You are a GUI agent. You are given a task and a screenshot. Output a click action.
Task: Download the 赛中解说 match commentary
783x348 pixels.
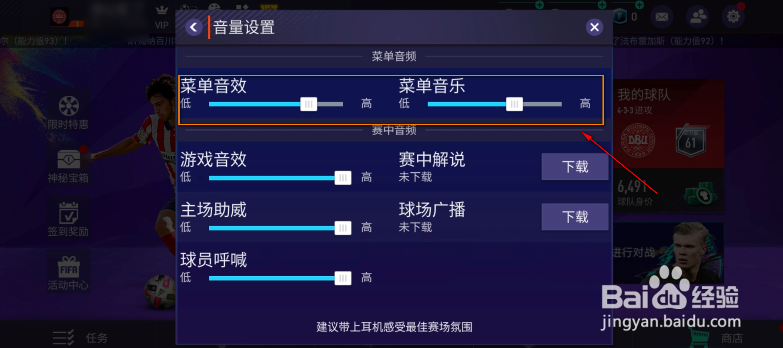click(574, 167)
